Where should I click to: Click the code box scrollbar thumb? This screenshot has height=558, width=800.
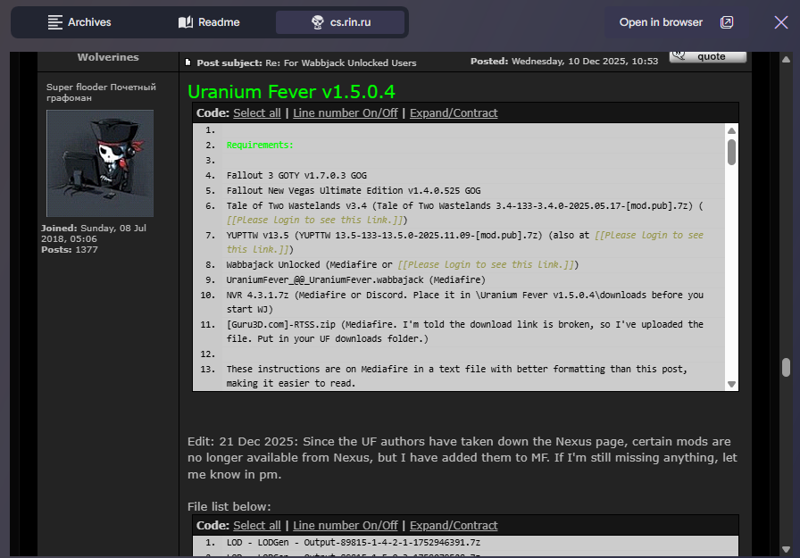(x=731, y=152)
